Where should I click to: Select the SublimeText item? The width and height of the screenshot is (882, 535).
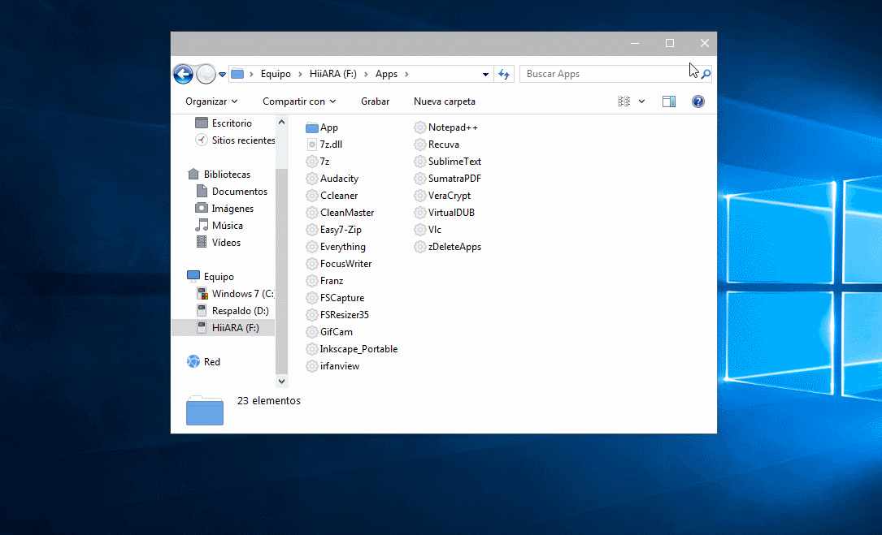pos(448,162)
